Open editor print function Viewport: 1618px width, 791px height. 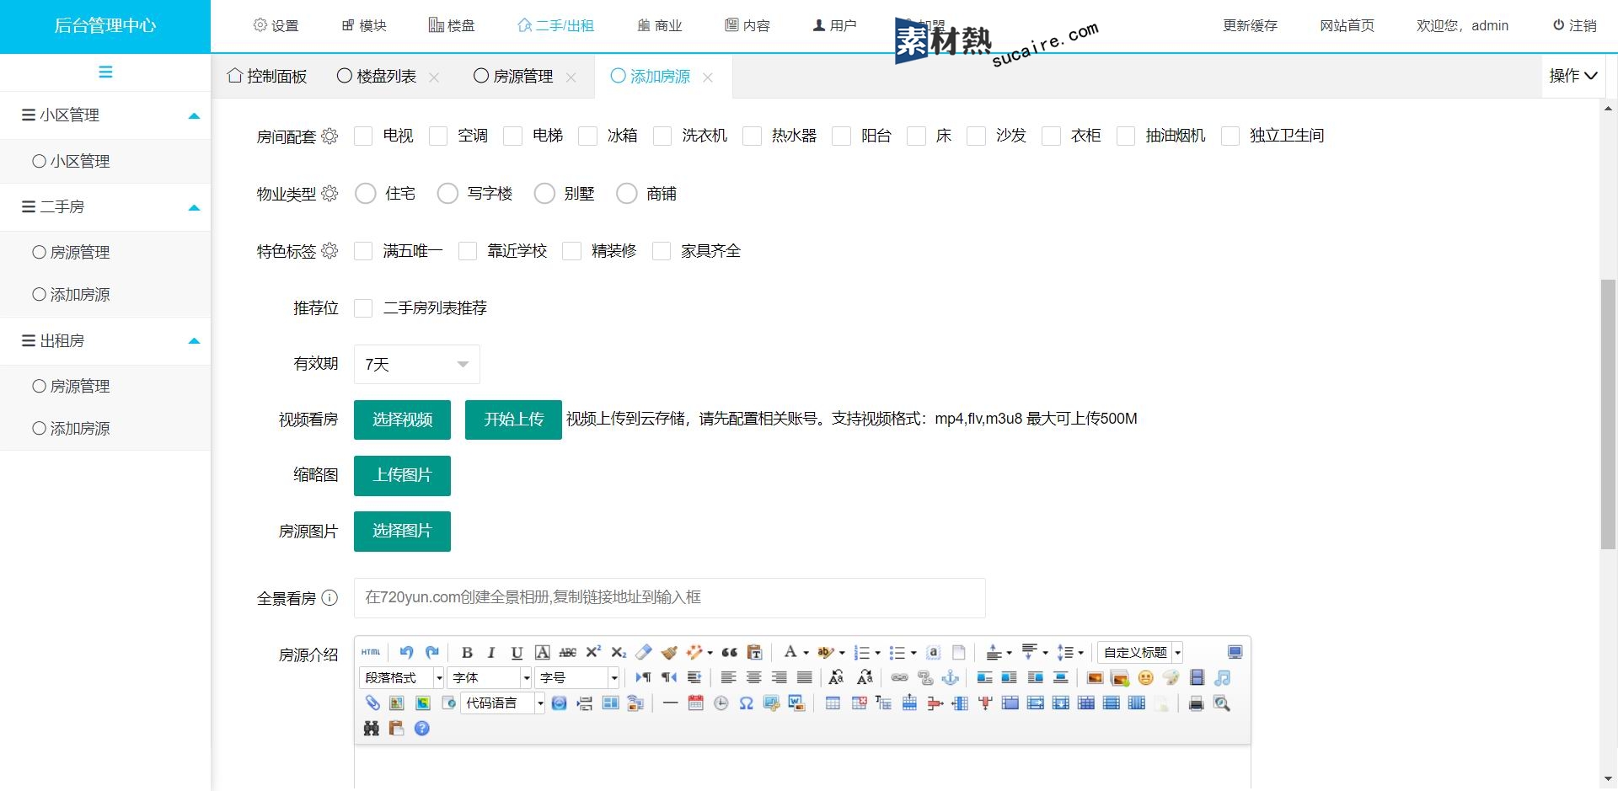[x=1196, y=703]
